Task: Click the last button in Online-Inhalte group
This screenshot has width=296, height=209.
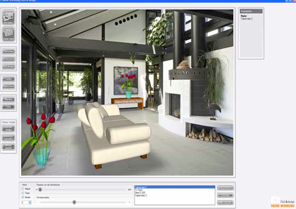Action: [9, 147]
